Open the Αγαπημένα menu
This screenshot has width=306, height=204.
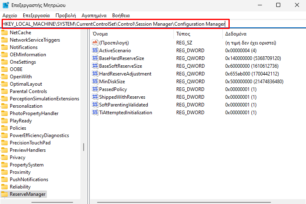[x=94, y=16]
